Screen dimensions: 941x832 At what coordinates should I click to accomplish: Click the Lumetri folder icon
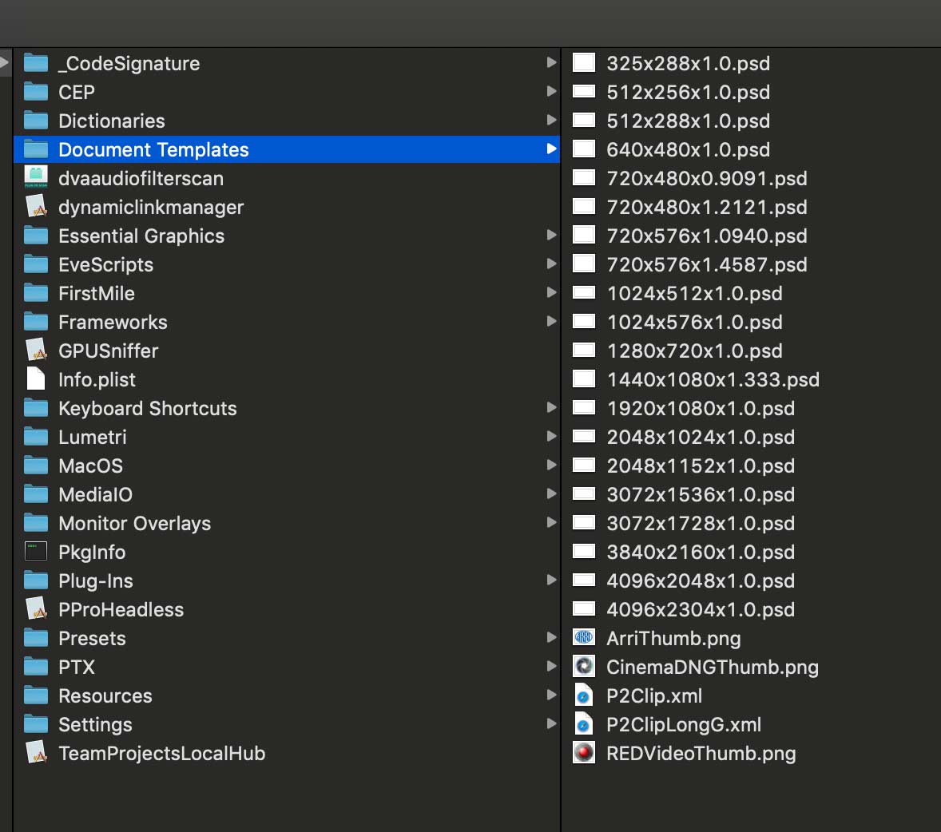(x=36, y=437)
